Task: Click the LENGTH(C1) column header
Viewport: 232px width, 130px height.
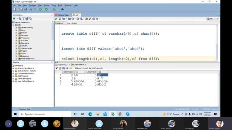Action: pyautogui.click(x=68, y=72)
